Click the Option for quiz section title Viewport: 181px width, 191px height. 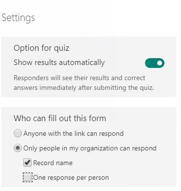[x=41, y=48]
